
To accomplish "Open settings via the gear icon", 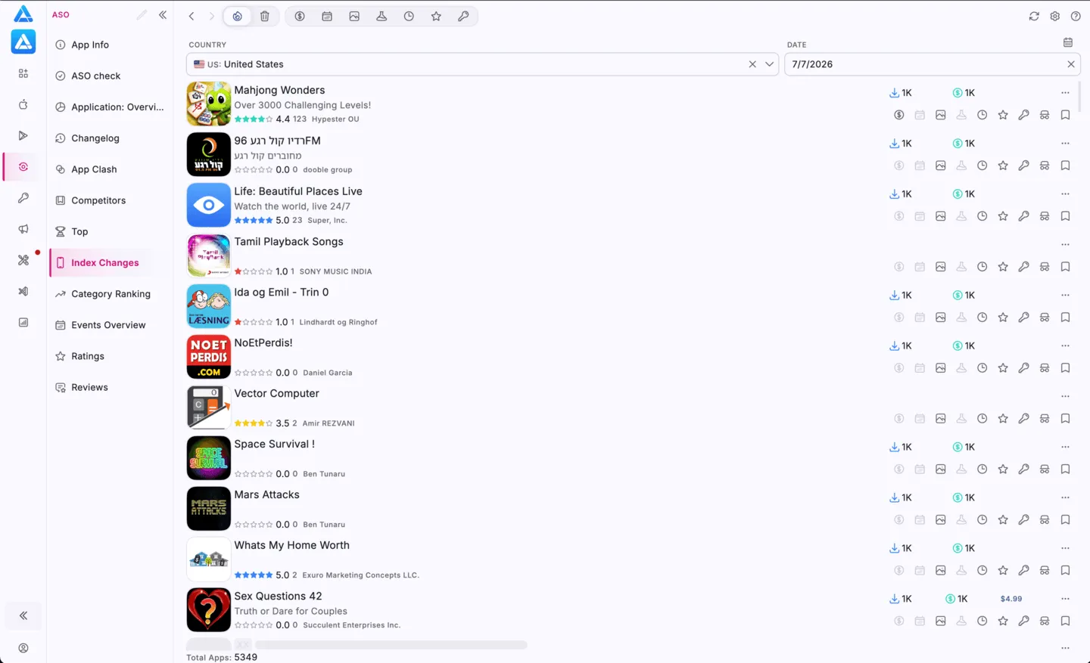I will tap(1055, 16).
